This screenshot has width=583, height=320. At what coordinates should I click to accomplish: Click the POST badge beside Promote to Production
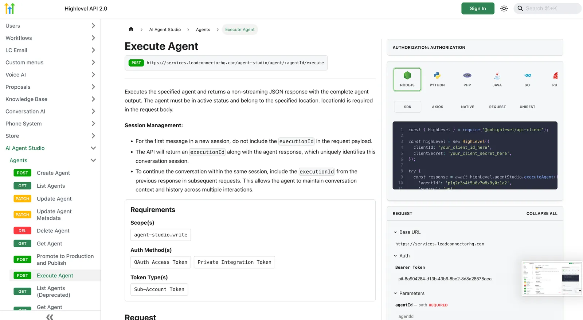22,260
